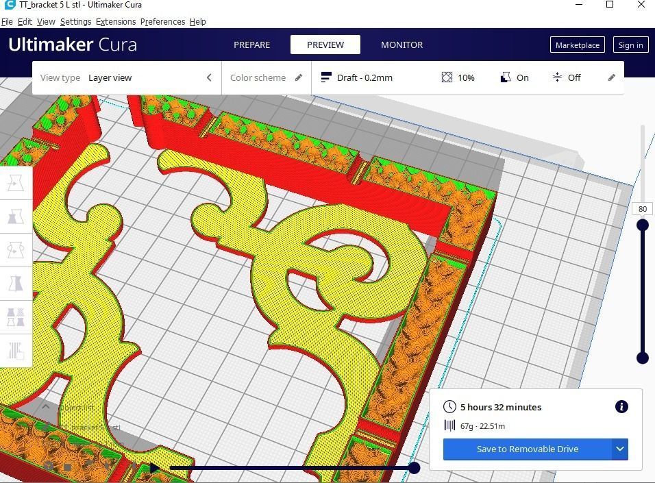Screen dimensions: 655x483
Task: Click the adhesion status text Off
Action: pos(574,77)
